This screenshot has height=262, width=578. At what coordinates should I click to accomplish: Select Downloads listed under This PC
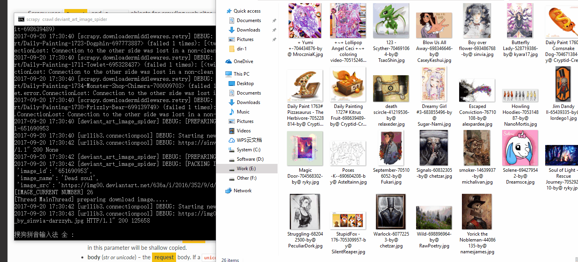pos(248,102)
